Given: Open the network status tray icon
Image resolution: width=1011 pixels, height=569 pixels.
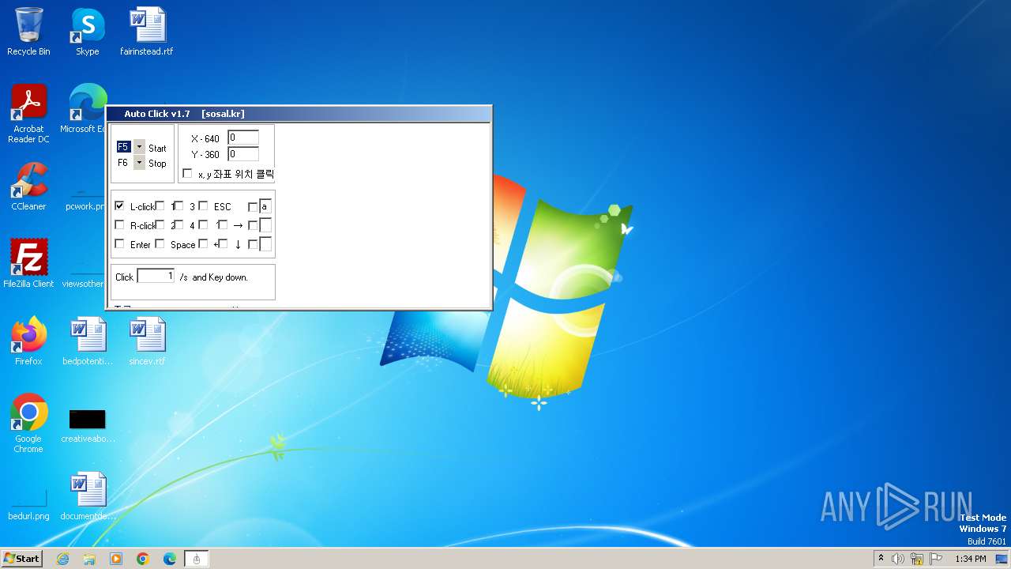Looking at the screenshot, I should click(917, 559).
